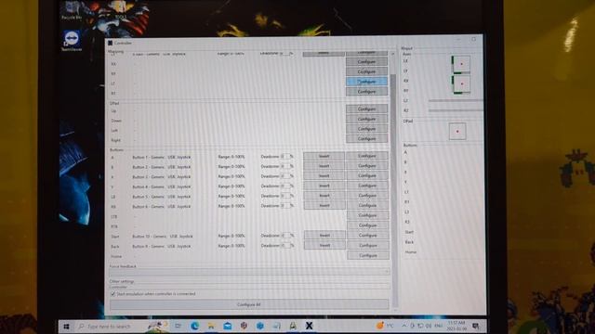Image resolution: width=595 pixels, height=334 pixels.
Task: Click Configure for the Button 6 row
Action: click(367, 205)
